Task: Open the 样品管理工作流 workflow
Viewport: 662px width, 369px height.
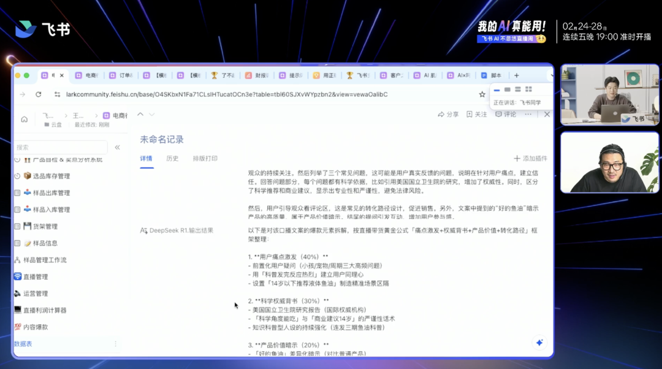Action: point(45,260)
